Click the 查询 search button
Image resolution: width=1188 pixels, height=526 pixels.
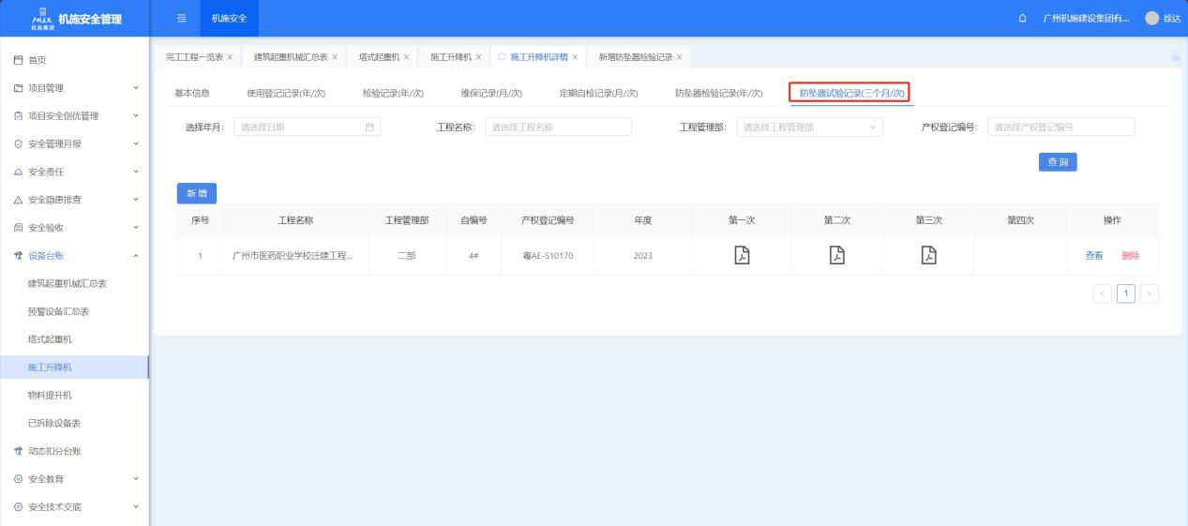pos(1057,162)
